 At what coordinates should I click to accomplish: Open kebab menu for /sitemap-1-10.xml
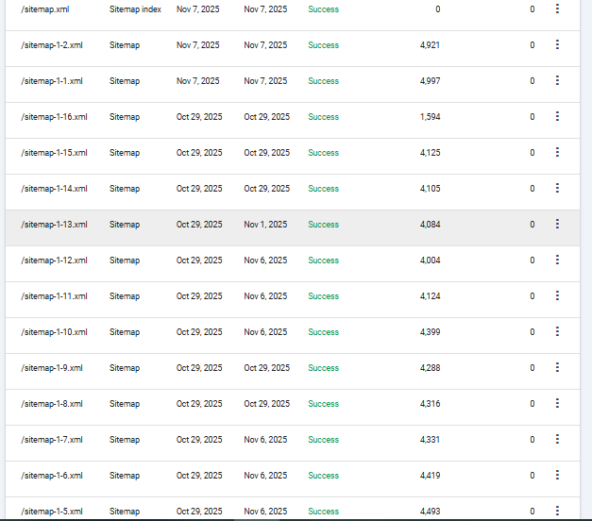tap(557, 331)
